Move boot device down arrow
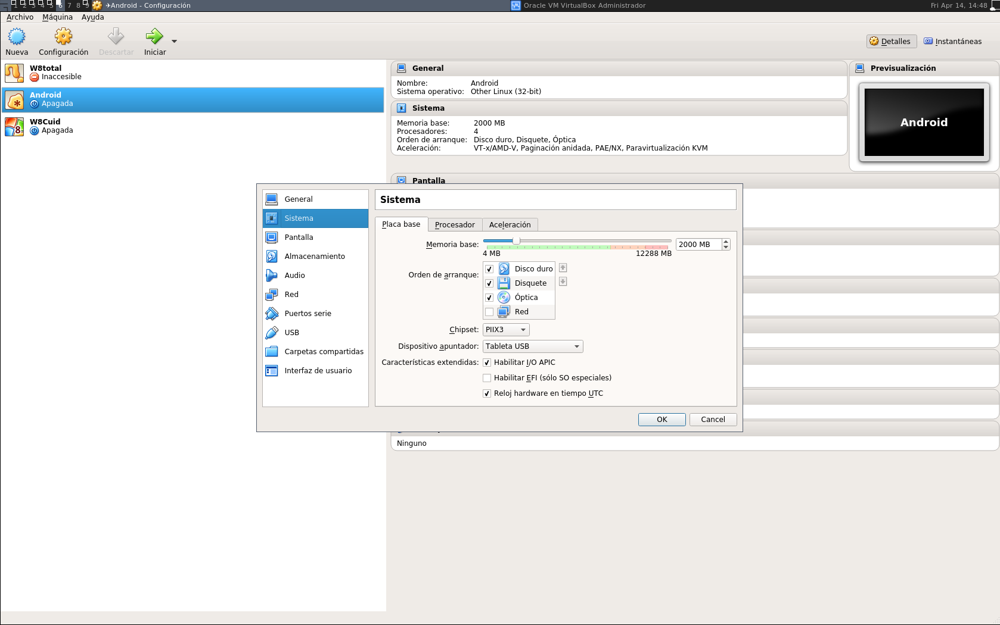This screenshot has height=625, width=1000. pos(563,282)
